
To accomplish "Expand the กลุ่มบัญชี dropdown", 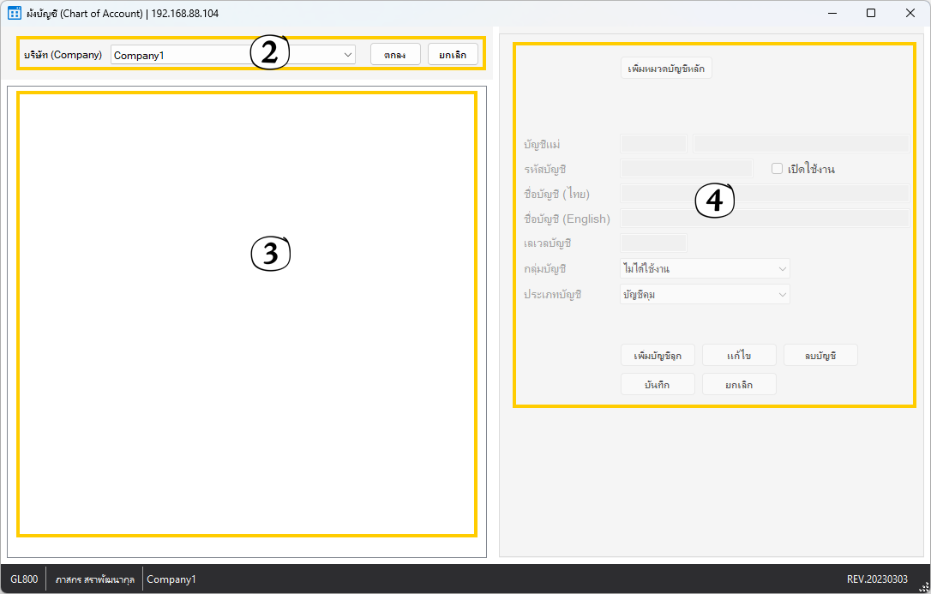I will [704, 269].
